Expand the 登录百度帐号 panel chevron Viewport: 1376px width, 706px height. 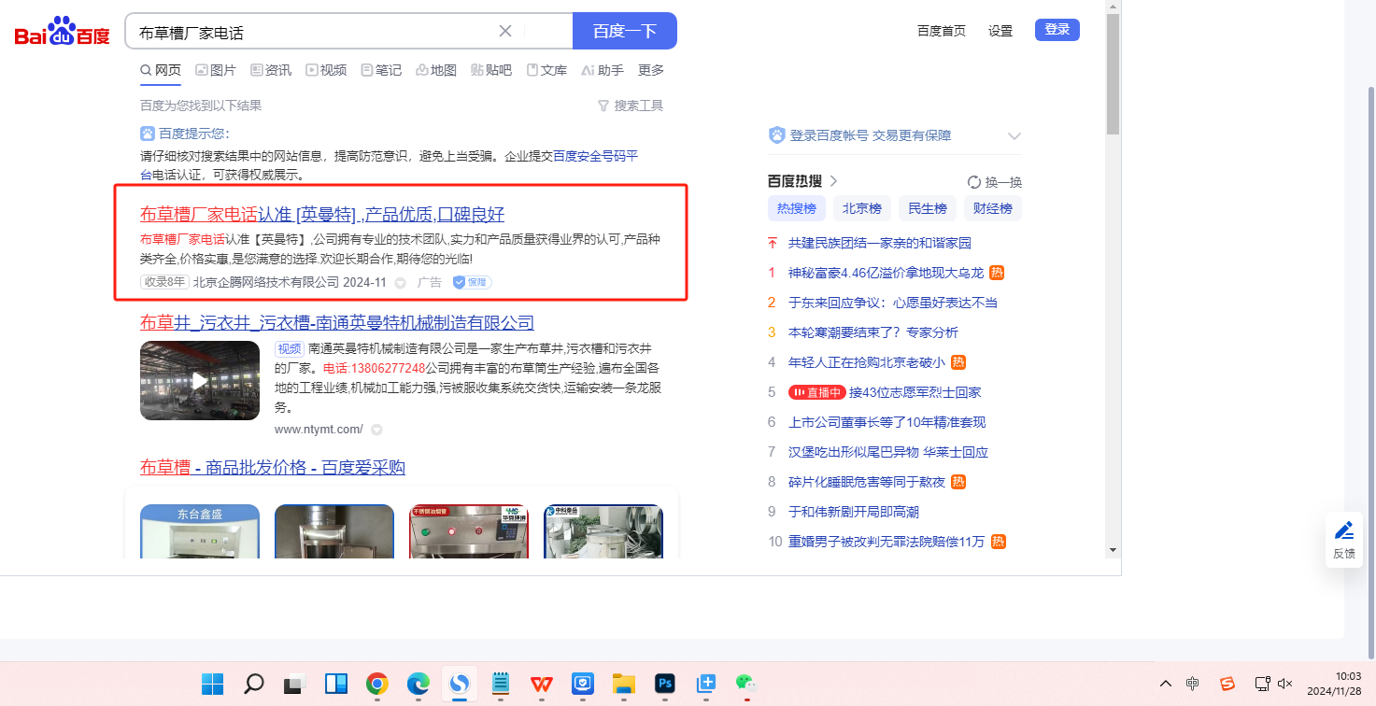1014,136
